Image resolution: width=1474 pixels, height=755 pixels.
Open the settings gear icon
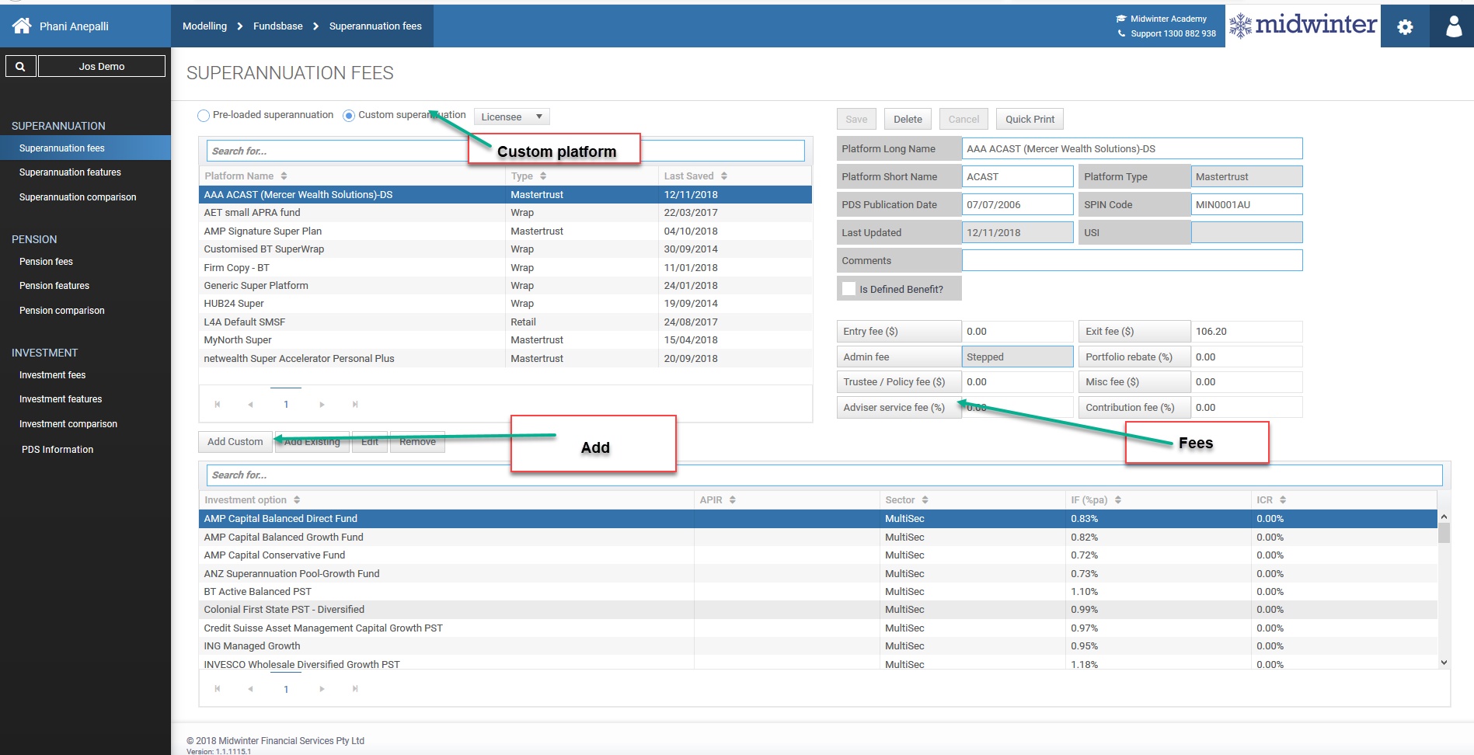(1405, 26)
